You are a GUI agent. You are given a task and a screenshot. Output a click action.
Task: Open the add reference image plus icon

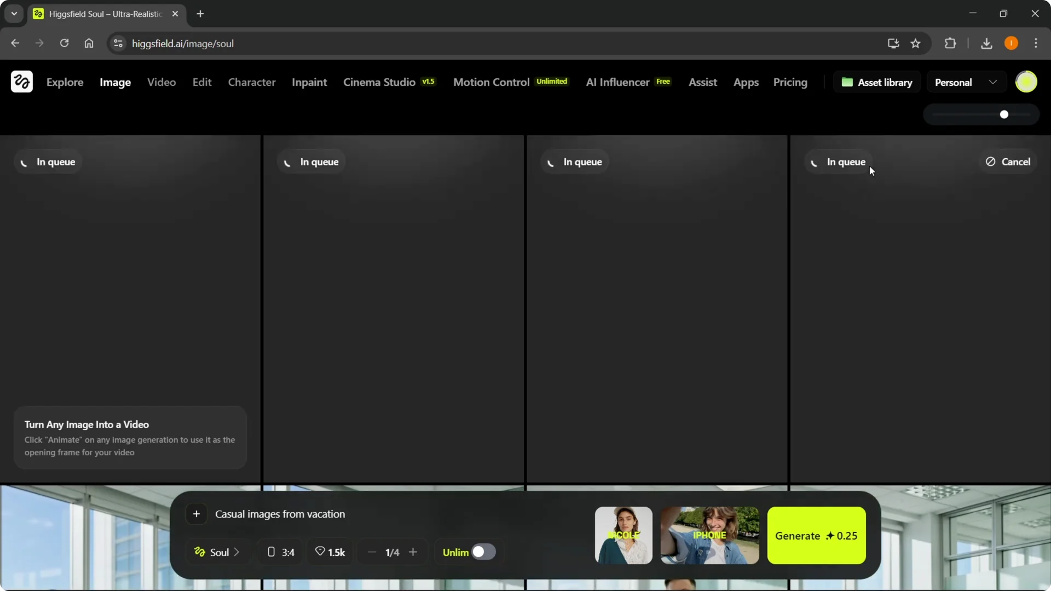click(x=197, y=513)
